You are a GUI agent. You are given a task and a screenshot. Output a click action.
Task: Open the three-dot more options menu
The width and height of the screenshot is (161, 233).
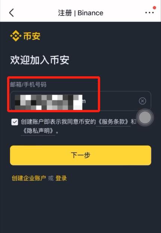(x=149, y=13)
